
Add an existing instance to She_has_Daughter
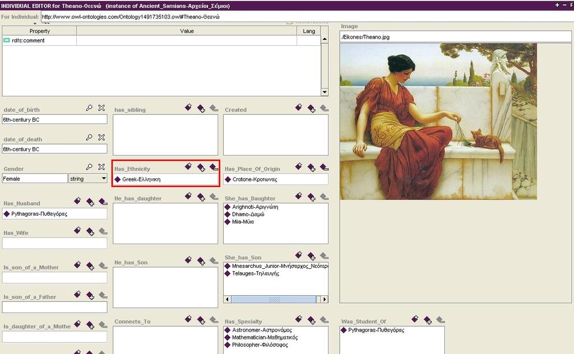coord(312,197)
